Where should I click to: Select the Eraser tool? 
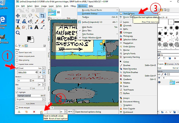42,21
